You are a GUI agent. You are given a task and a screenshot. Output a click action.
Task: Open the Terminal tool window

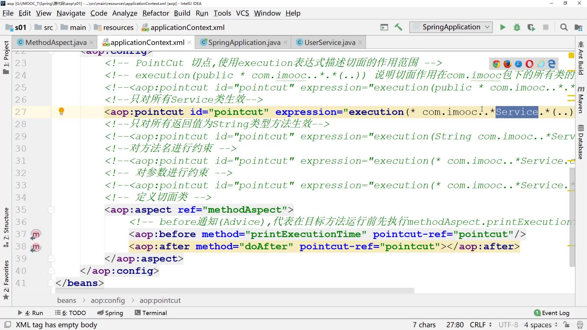click(151, 313)
